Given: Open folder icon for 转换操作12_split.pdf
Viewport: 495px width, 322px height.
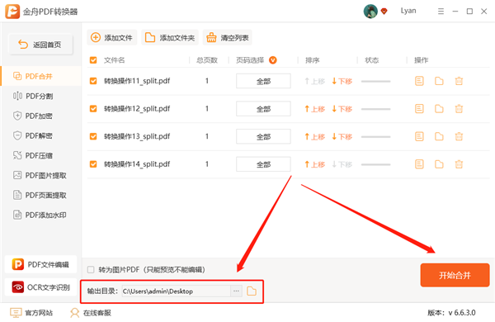Looking at the screenshot, I should tap(439, 109).
